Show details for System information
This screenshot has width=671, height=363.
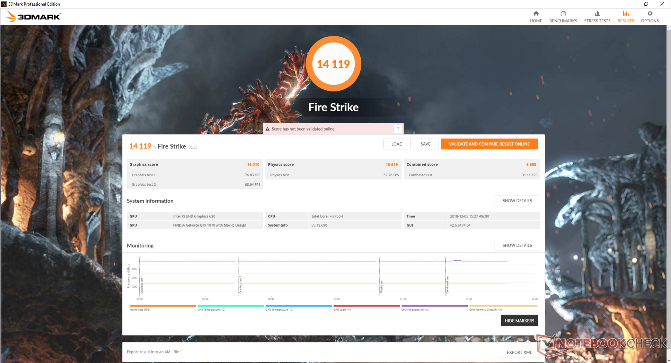[517, 201]
